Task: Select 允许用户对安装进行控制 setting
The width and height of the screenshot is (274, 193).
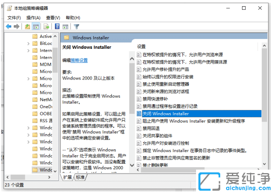Action: 166,143
